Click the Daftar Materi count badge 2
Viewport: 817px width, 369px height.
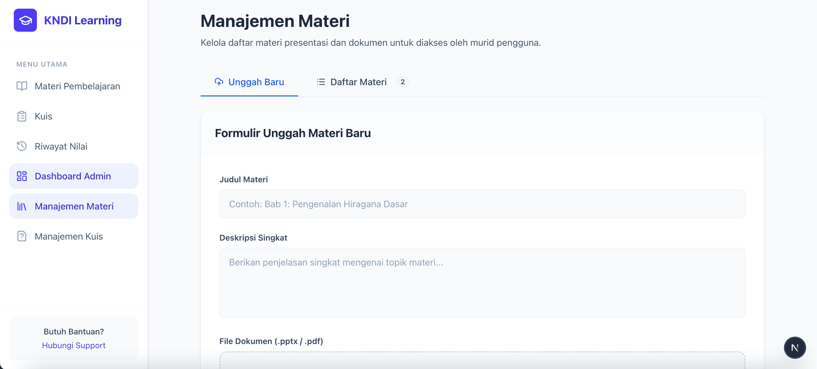click(403, 82)
